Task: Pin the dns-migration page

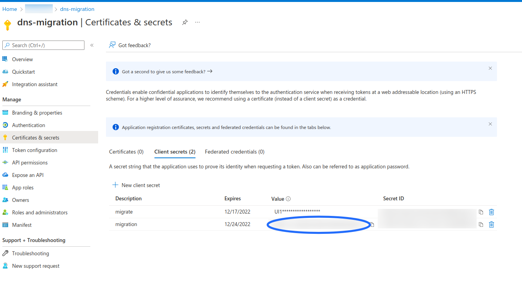Action: click(185, 23)
